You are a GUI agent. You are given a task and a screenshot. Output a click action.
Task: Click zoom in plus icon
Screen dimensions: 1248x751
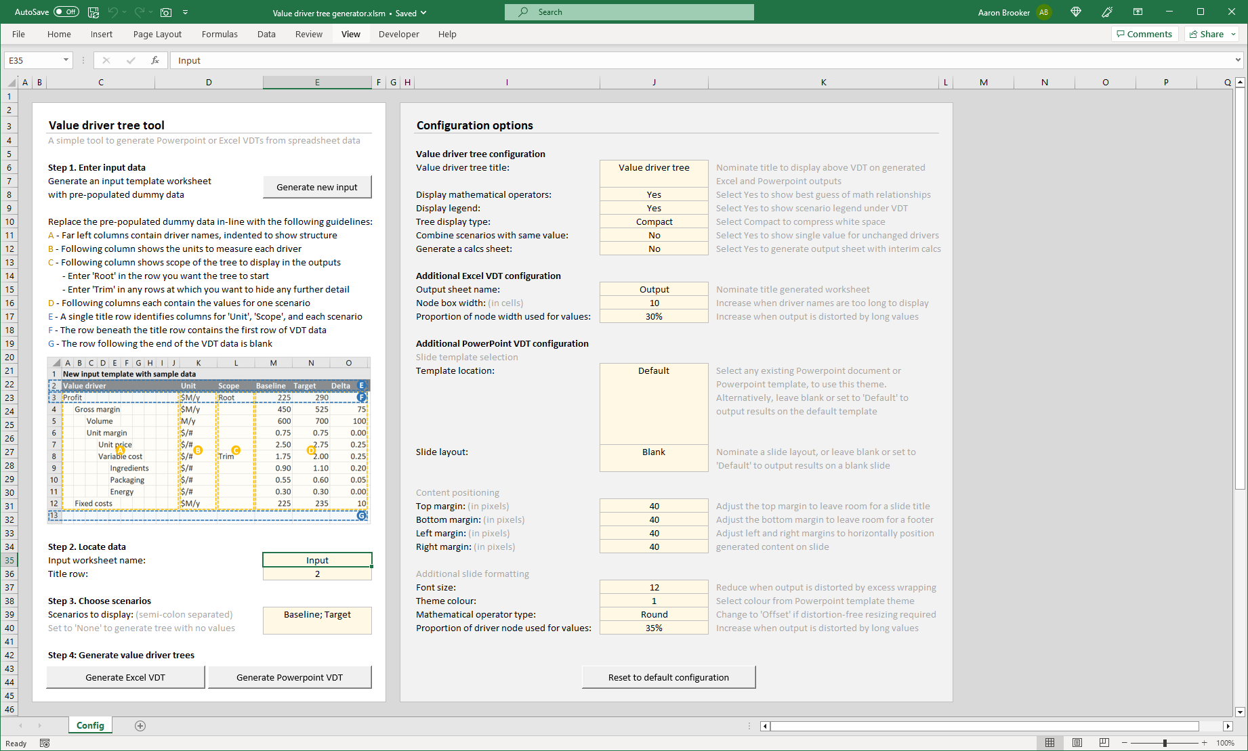[1204, 743]
